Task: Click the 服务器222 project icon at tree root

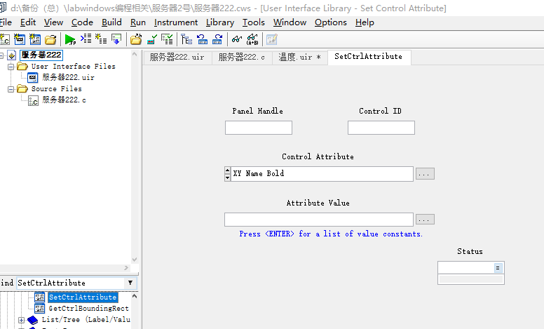Action: [12, 55]
